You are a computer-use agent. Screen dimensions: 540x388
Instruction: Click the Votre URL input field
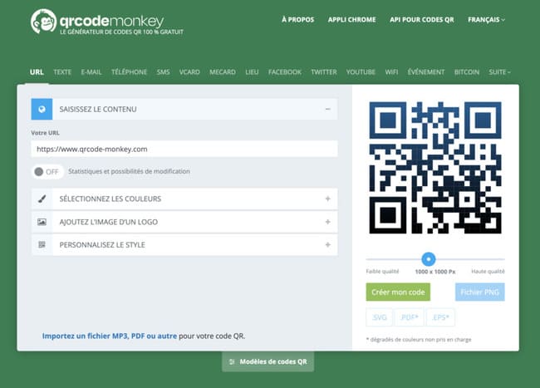[184, 149]
